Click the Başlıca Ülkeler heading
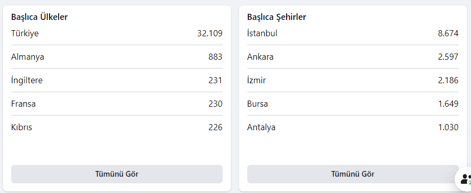This screenshot has height=193, width=471. [39, 17]
